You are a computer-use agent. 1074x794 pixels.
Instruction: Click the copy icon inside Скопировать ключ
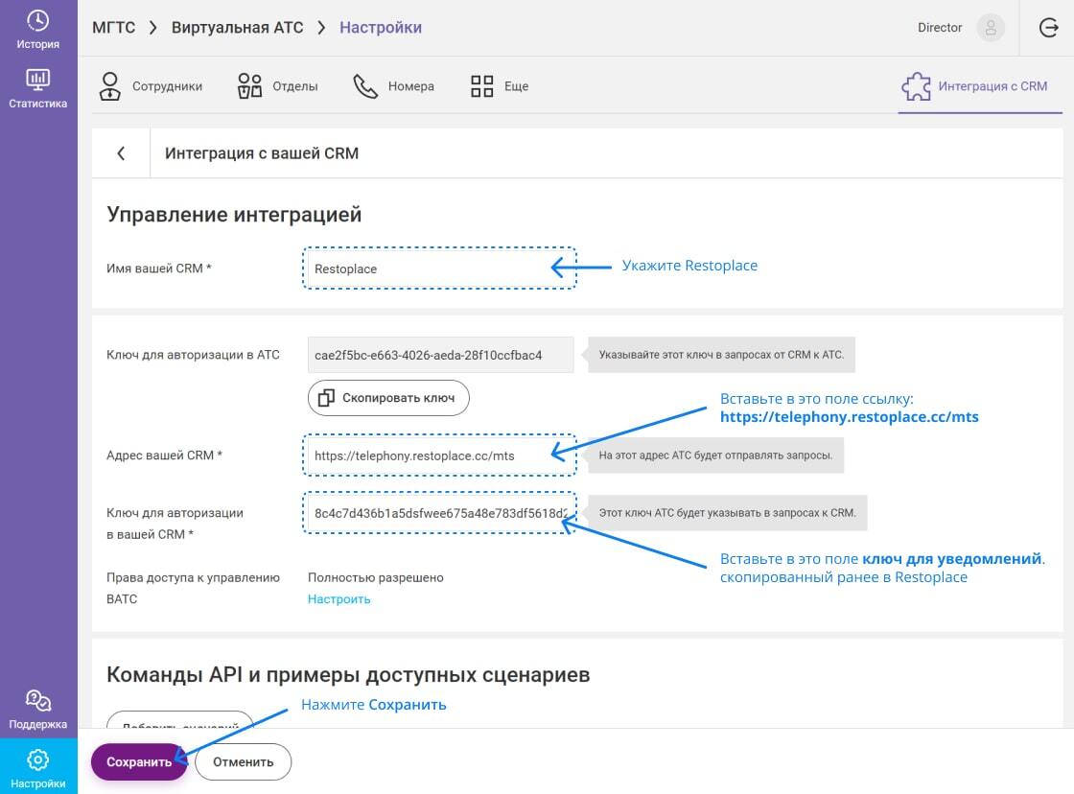click(x=325, y=397)
